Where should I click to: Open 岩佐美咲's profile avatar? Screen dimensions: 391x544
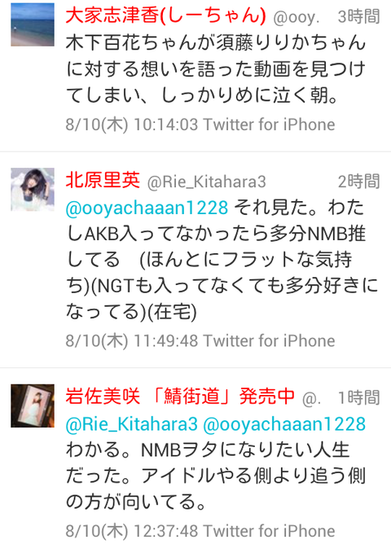point(33,406)
